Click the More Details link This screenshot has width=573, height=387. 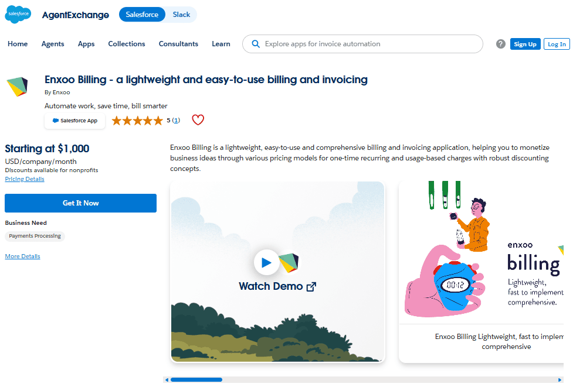23,256
